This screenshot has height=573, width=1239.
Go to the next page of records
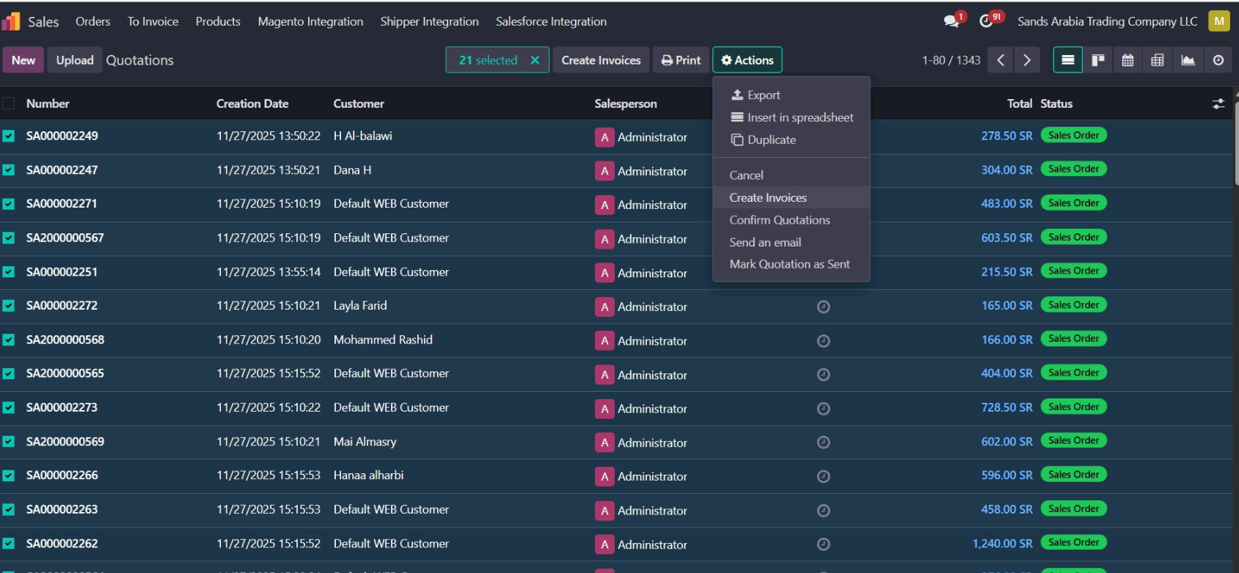coord(1027,60)
